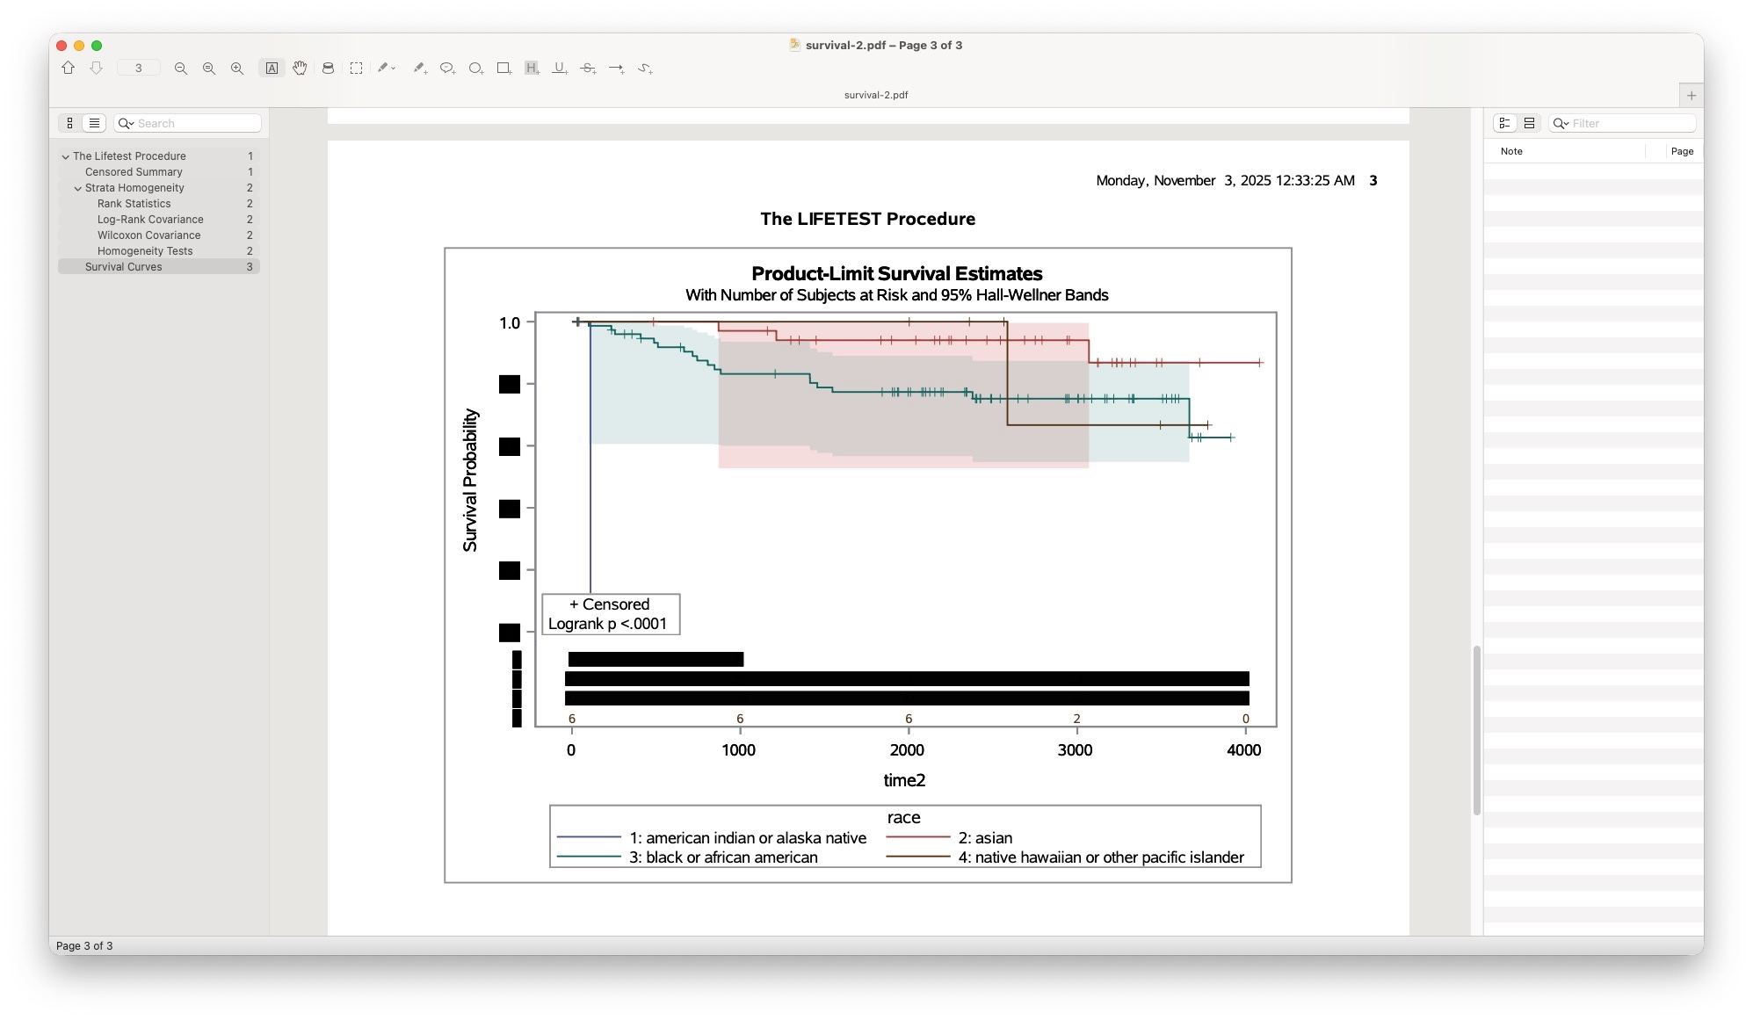
Task: Select the oval annotation tool
Action: pyautogui.click(x=475, y=68)
